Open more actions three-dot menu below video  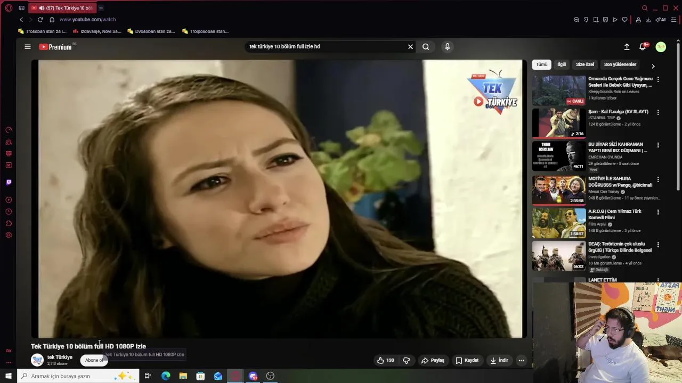click(x=521, y=360)
